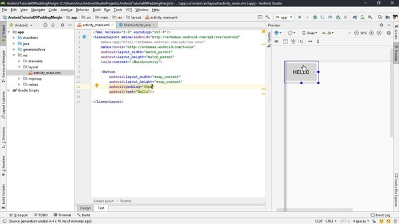Toggle the Build Variants side tab

point(3,197)
